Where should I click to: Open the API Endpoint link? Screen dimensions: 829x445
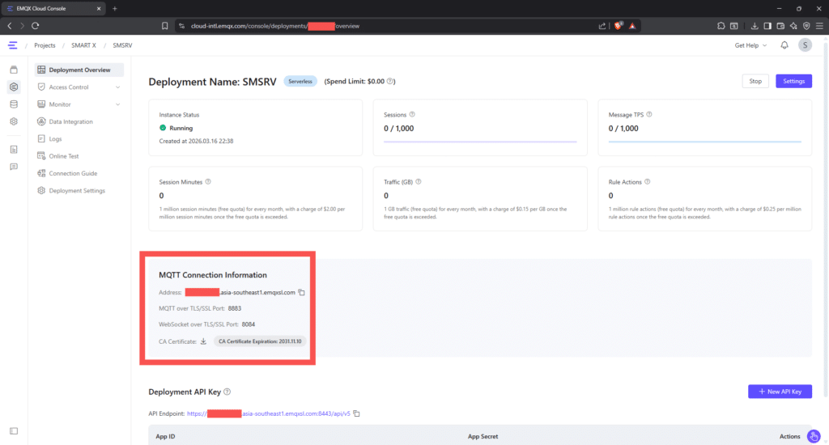(269, 413)
